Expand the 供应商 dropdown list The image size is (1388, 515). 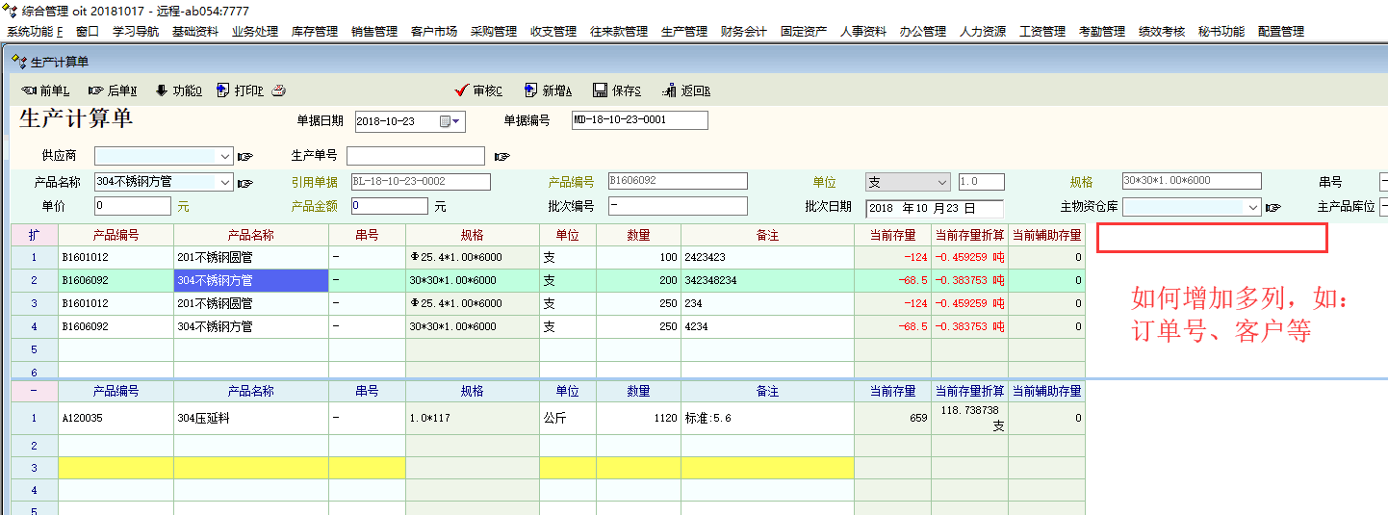pos(225,156)
